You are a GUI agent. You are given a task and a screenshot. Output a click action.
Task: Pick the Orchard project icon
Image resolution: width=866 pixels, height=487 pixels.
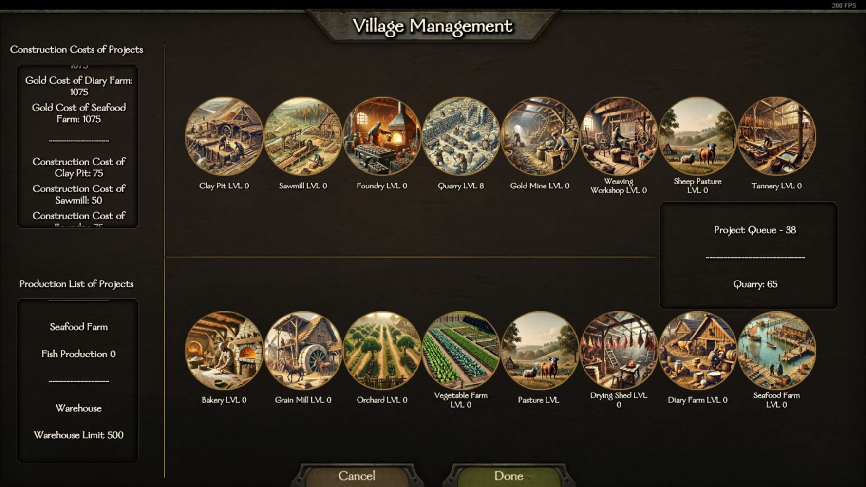(382, 351)
